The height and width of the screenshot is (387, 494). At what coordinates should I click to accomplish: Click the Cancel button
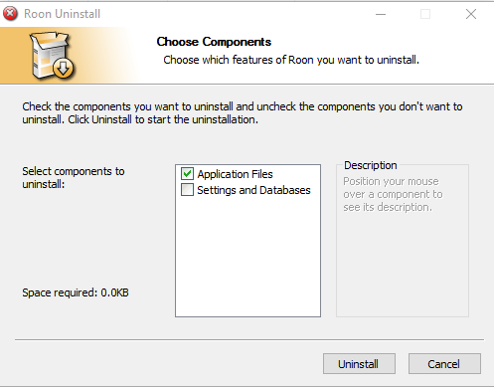[x=444, y=364]
